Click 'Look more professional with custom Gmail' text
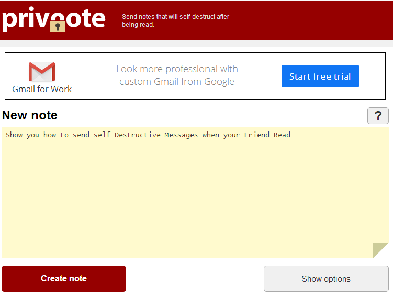Viewport: 393px width, 297px height. [x=177, y=75]
